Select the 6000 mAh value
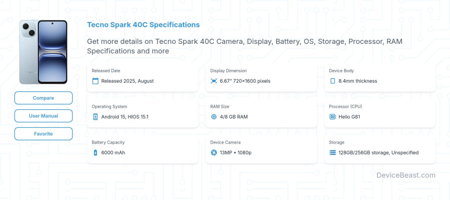Viewport: 450px width, 200px height. (113, 153)
